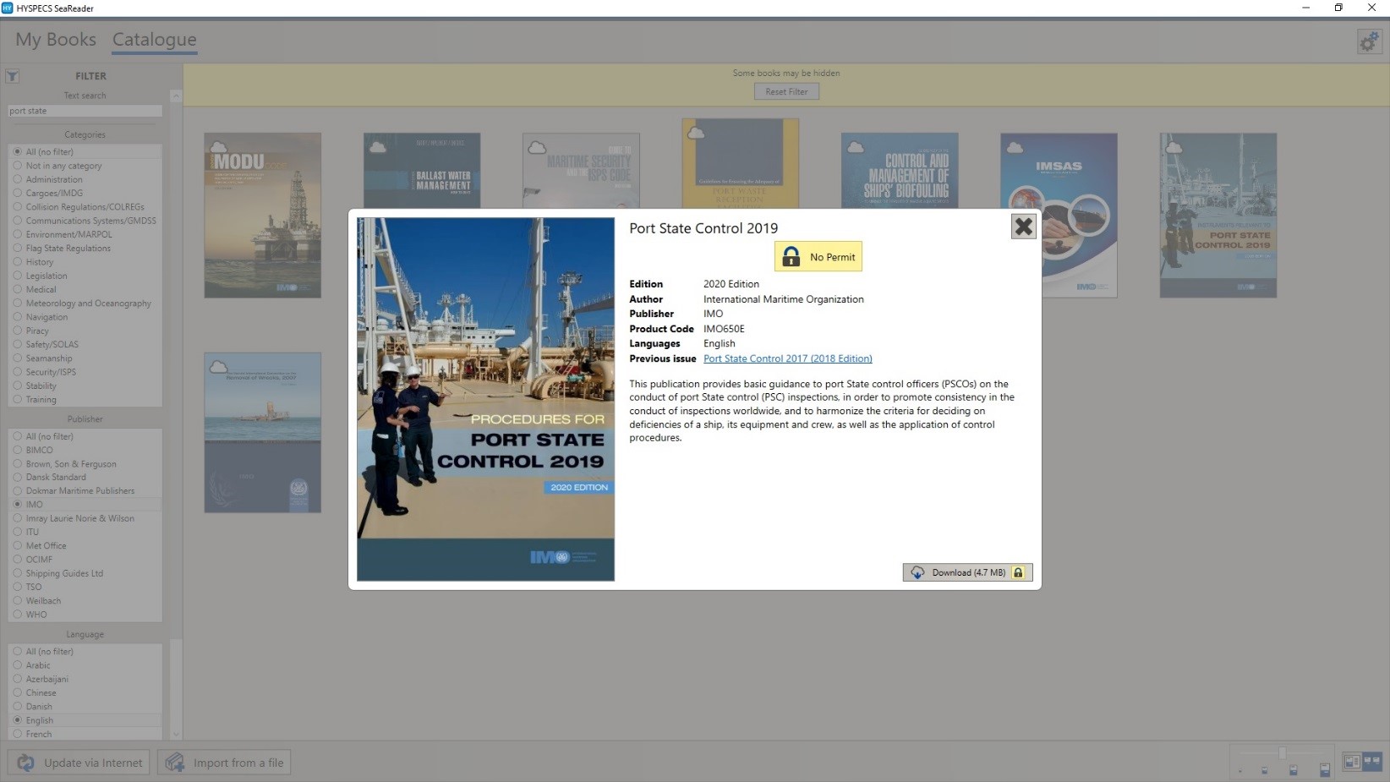This screenshot has width=1390, height=782.
Task: Click the cloud icon on Maritime Security book
Action: coord(537,147)
